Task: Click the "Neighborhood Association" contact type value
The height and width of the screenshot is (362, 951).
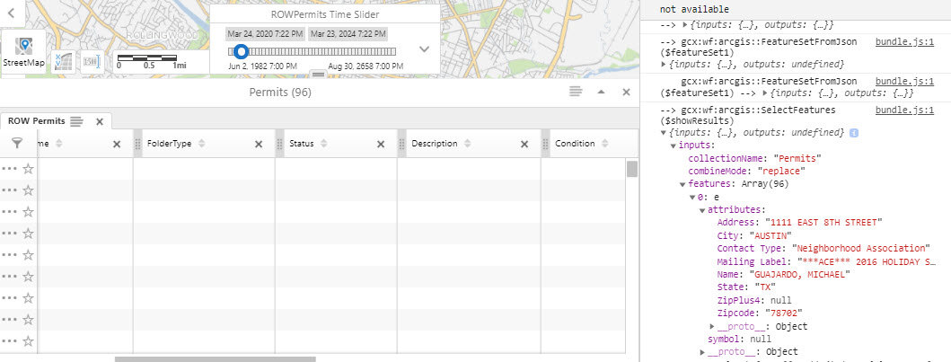Action: click(860, 249)
